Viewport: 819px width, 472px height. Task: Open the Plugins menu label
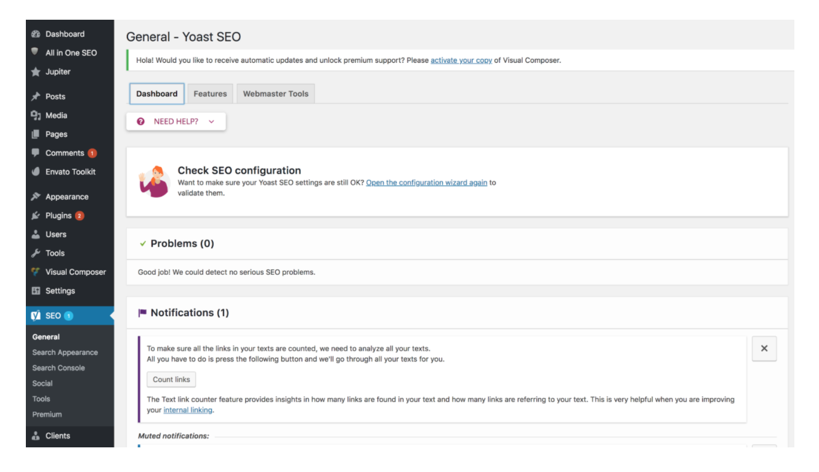[x=58, y=216]
